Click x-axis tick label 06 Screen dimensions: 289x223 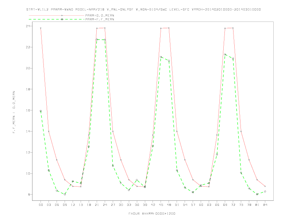57,205
